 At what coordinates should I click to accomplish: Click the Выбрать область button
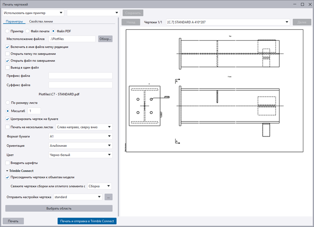click(59, 209)
